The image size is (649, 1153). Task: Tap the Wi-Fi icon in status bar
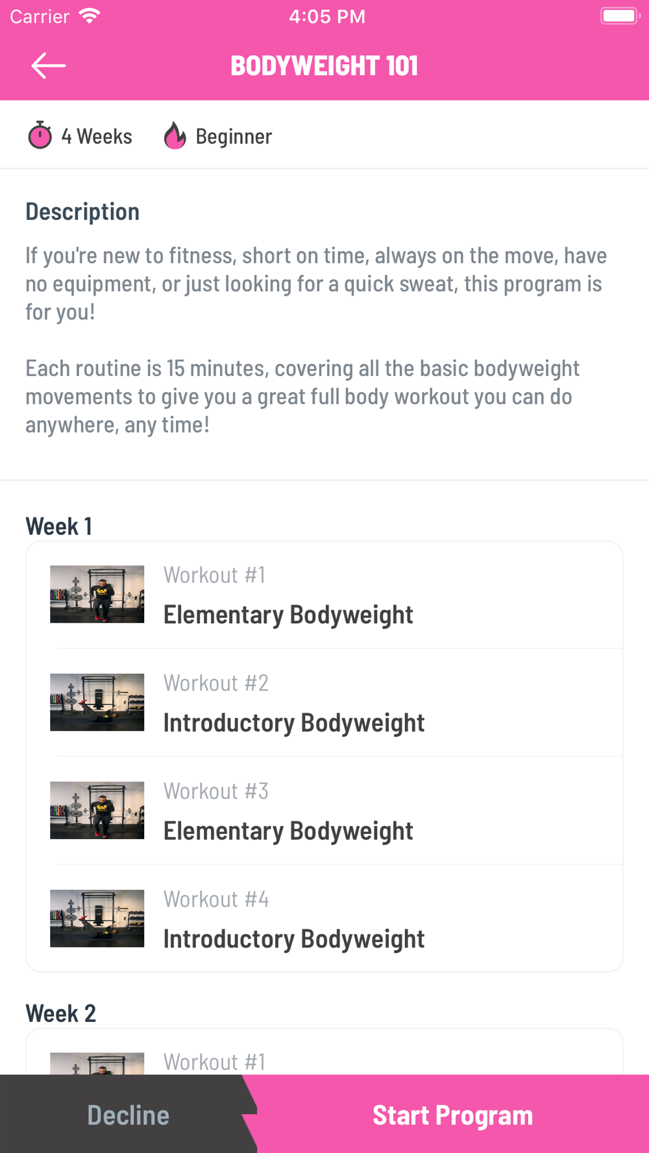click(x=90, y=16)
